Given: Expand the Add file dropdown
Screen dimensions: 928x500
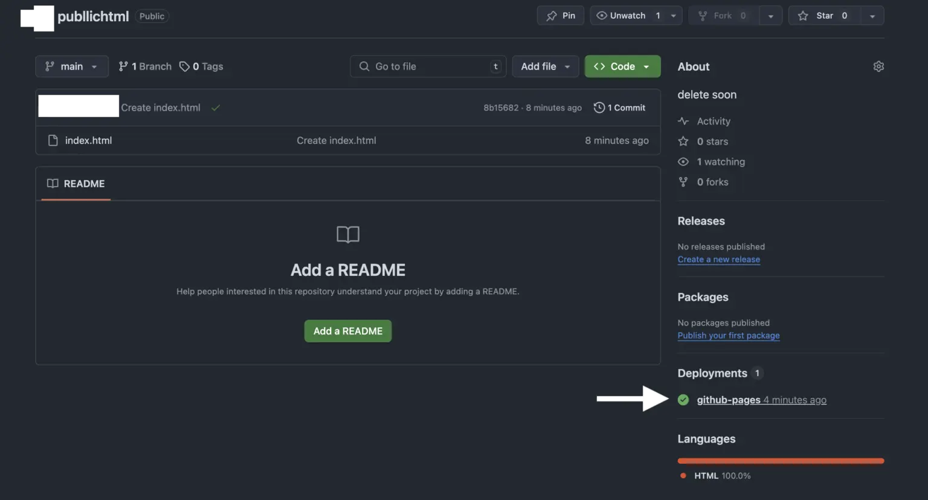Looking at the screenshot, I should tap(545, 66).
